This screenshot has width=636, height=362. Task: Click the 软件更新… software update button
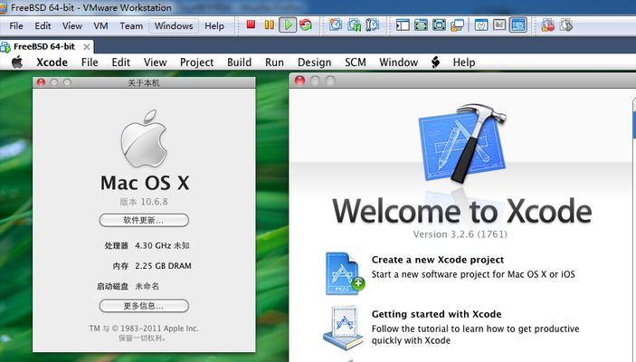coord(144,220)
